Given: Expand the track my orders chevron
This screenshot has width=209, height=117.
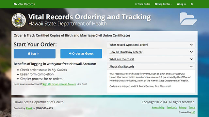Looking at the screenshot, I should click(191, 52).
